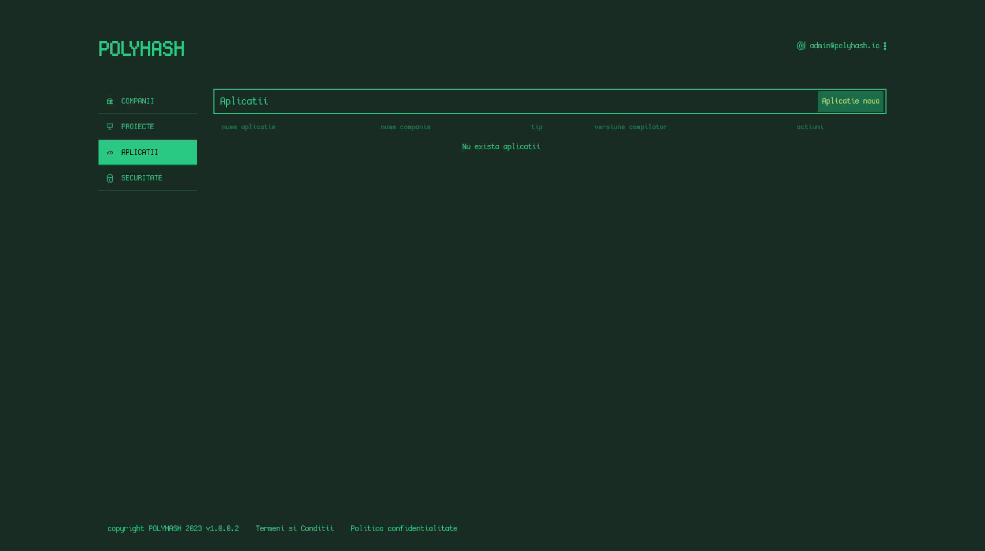Screen dimensions: 985x551
Task: Click the Aplicatii cloud icon
Action: click(110, 152)
